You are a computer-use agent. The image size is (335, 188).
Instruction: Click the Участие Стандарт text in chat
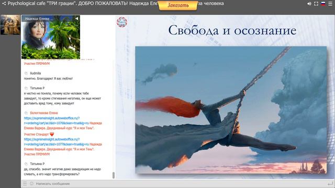[x=36, y=134]
